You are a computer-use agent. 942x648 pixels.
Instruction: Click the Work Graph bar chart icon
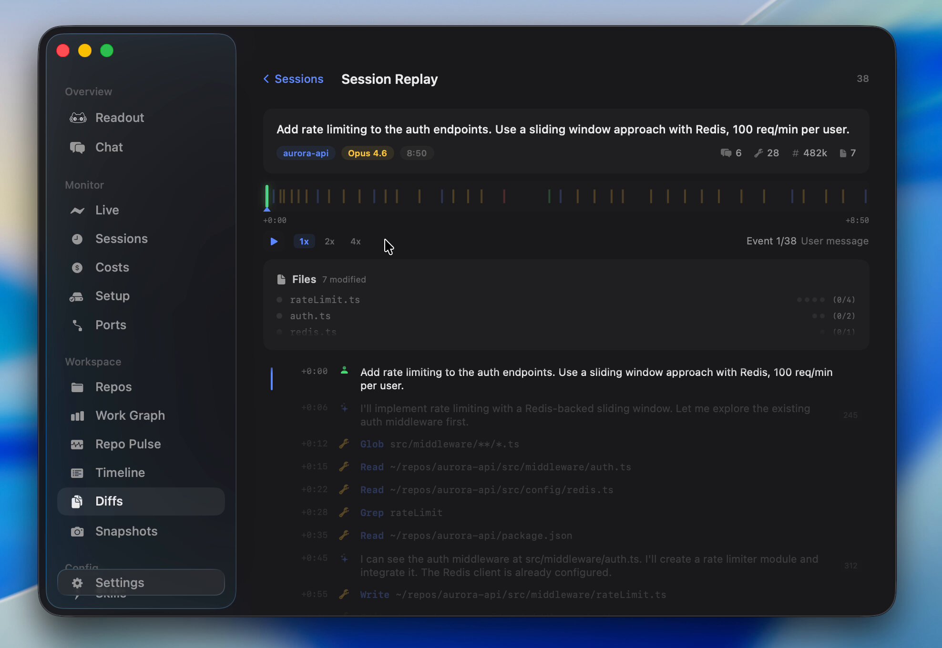point(77,416)
